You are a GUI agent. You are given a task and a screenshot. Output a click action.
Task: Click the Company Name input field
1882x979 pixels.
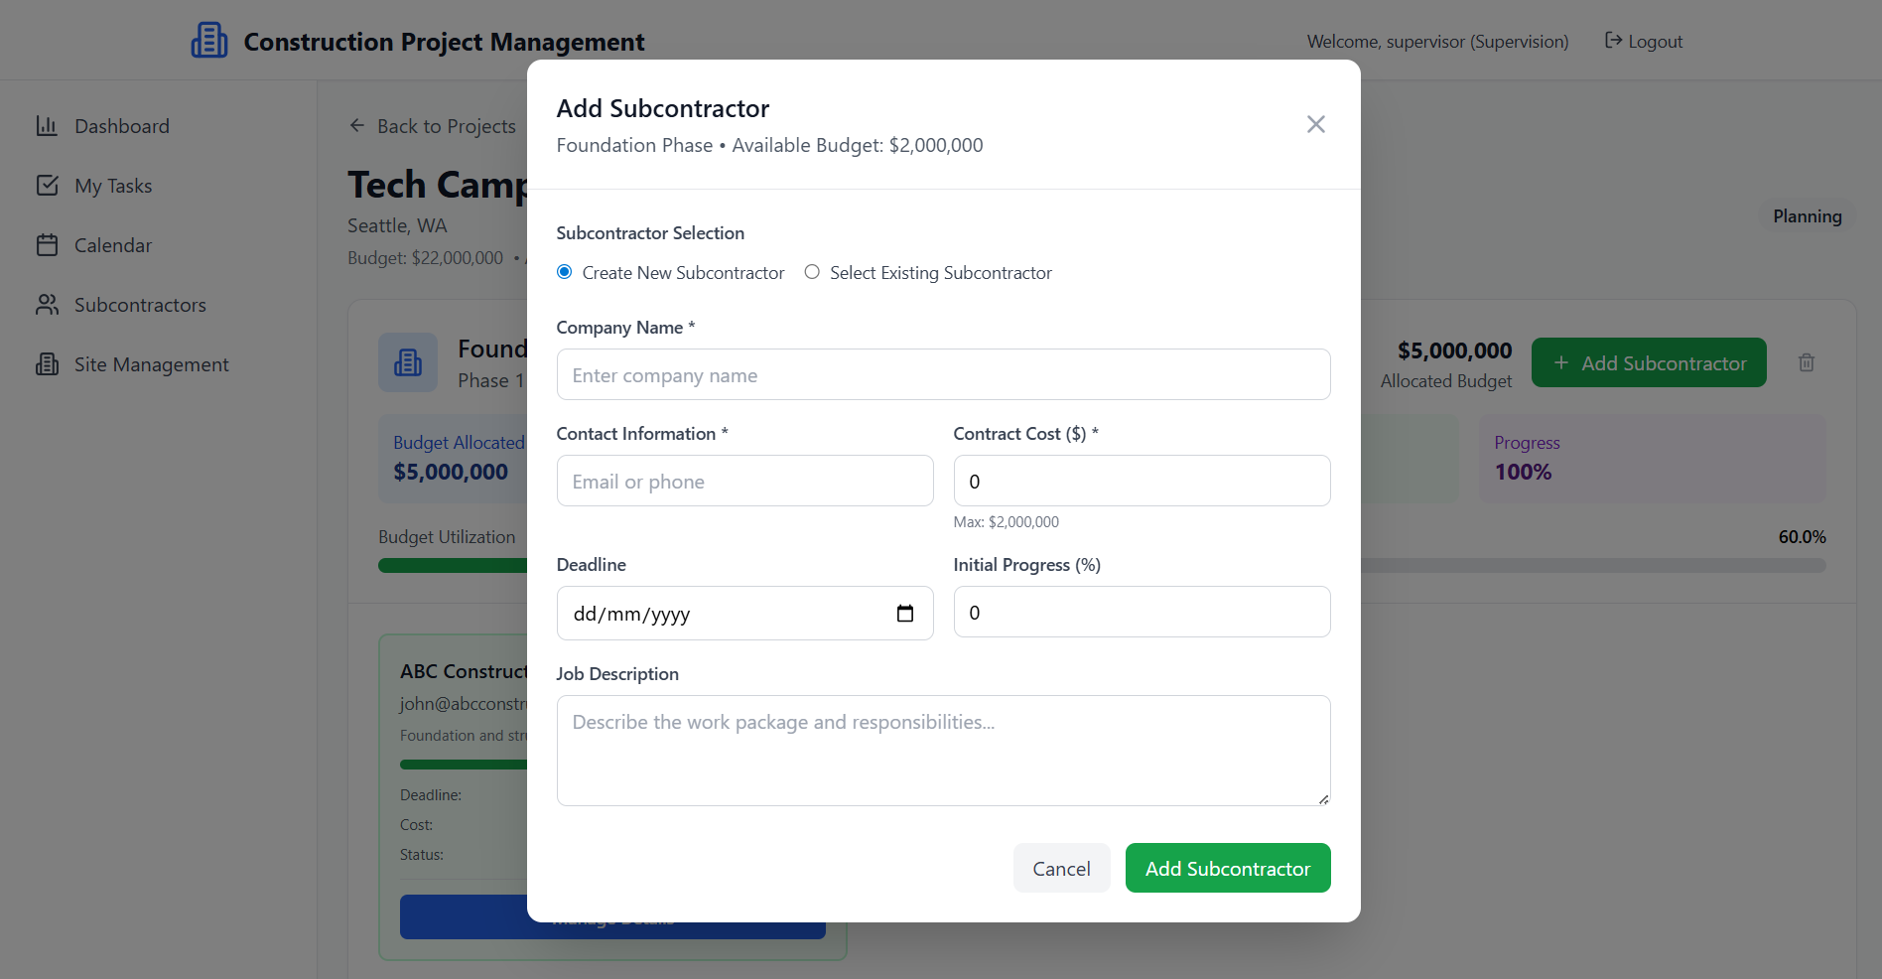pos(943,375)
